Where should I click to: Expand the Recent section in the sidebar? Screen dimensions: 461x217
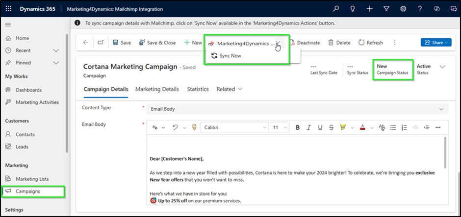tap(56, 50)
